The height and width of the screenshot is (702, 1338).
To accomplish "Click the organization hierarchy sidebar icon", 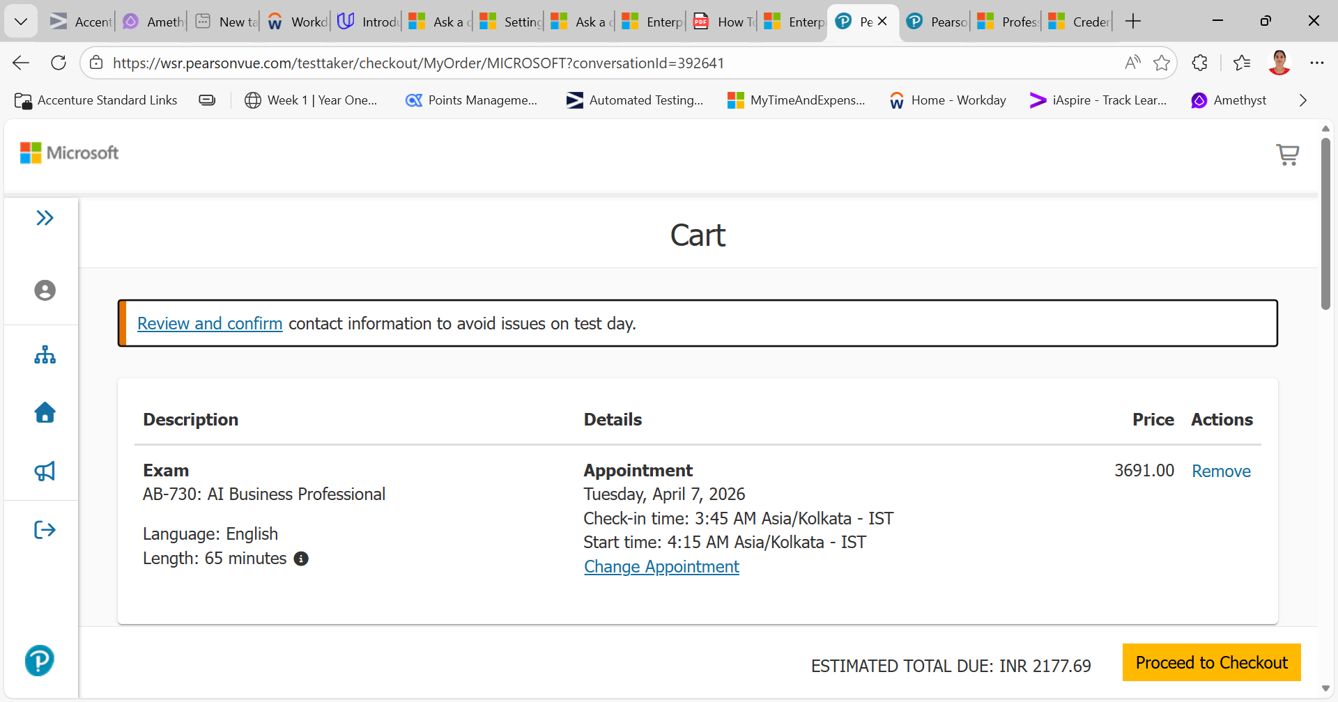I will tap(45, 355).
